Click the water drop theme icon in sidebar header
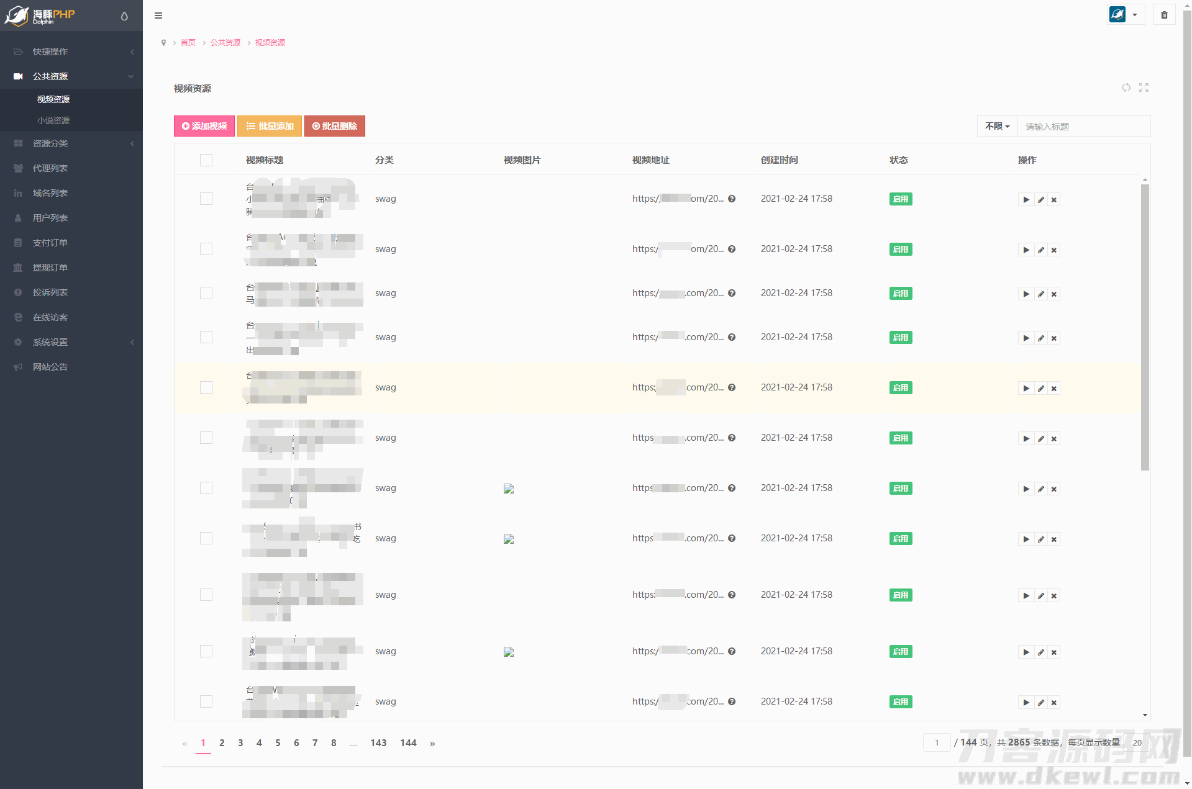Screen dimensions: 1192x789 124,16
